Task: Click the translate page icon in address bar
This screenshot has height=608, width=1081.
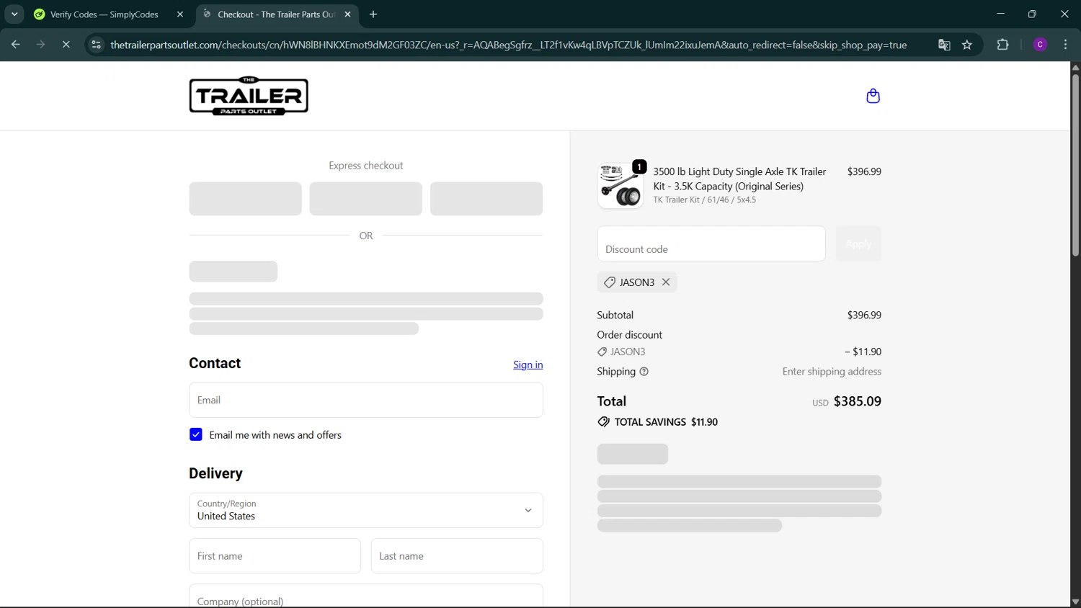Action: [944, 45]
